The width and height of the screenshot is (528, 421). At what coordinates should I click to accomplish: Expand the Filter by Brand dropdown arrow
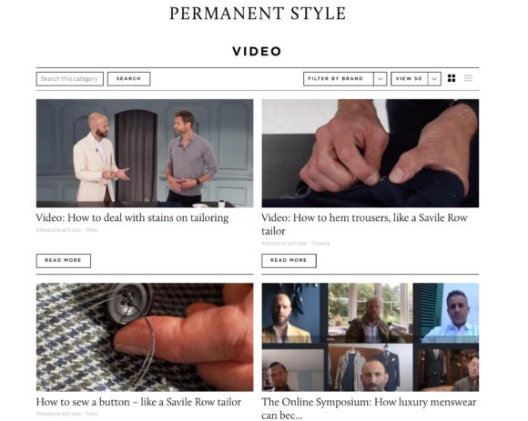[x=381, y=79]
